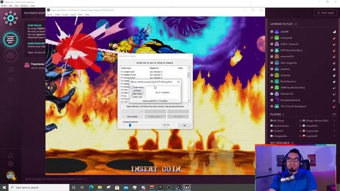Open Task View on the taskbar
340x191 pixels.
click(x=82, y=187)
